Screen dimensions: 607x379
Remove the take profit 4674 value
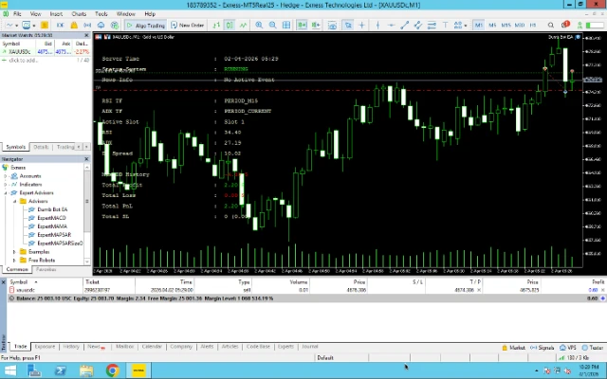coord(479,290)
